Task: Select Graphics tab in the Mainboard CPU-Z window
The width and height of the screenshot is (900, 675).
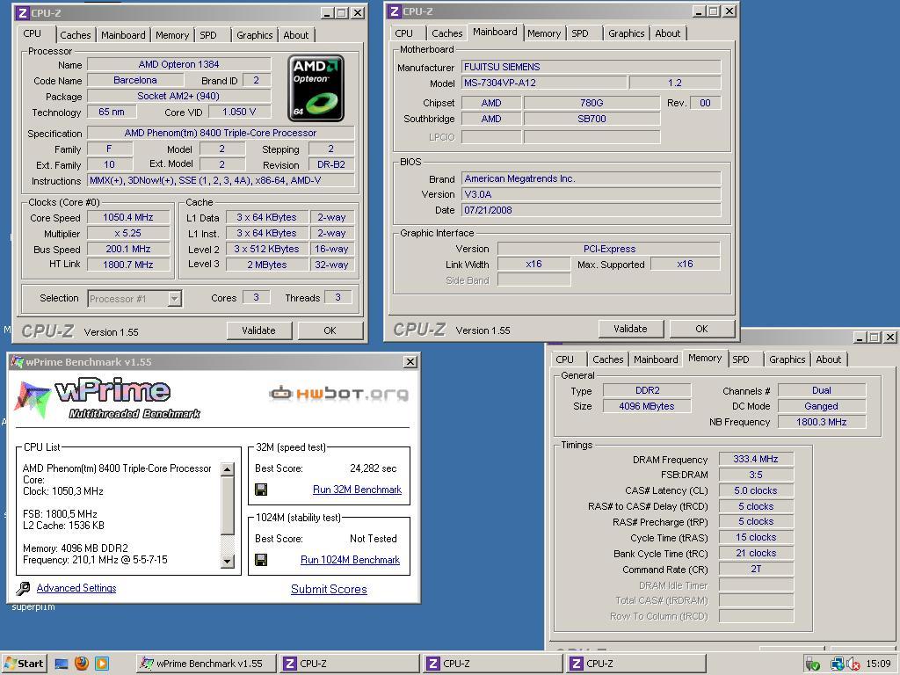Action: (626, 33)
